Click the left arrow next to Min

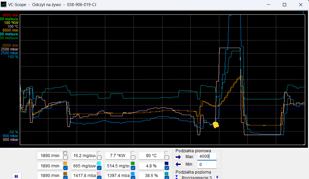coord(178,164)
